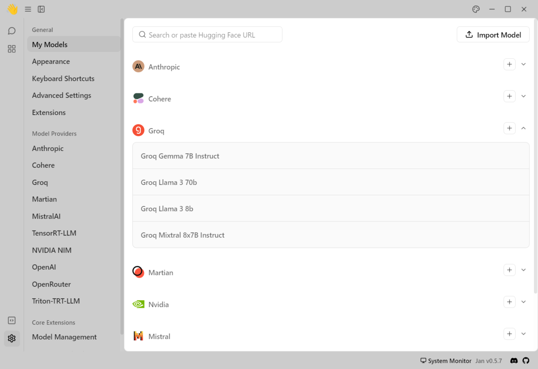Collapse the Groq models list
538x369 pixels.
coord(523,129)
